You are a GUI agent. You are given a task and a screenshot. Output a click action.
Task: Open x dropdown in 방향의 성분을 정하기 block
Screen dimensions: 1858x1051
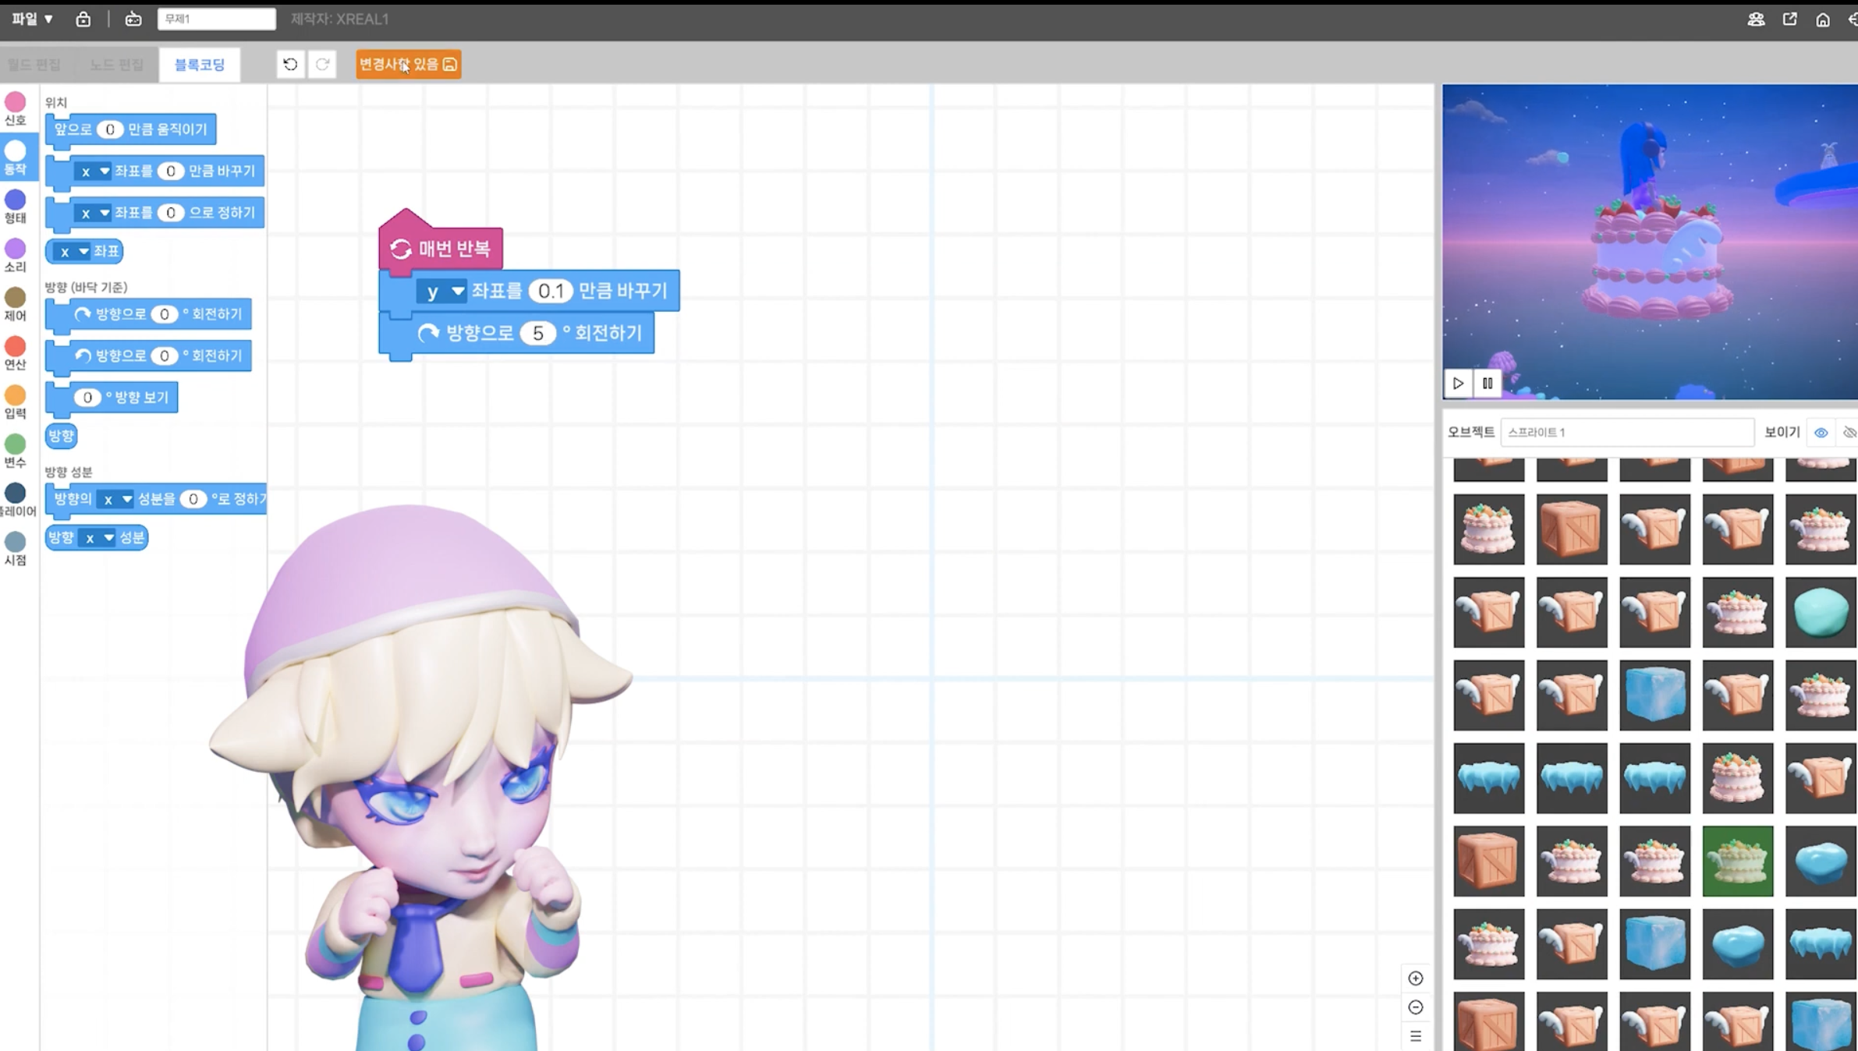point(115,499)
